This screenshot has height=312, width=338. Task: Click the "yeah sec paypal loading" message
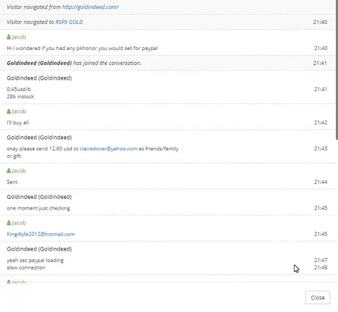(x=35, y=260)
